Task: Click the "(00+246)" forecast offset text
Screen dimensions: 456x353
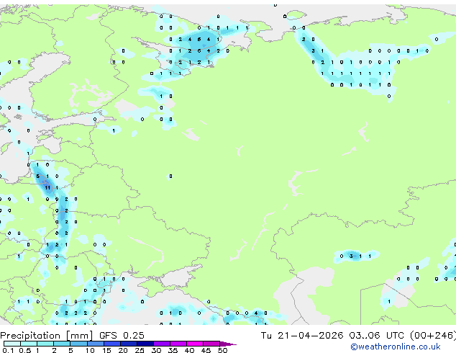Action: (433, 336)
